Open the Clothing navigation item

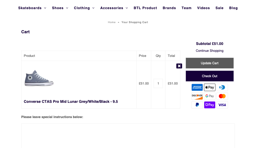click(x=82, y=8)
